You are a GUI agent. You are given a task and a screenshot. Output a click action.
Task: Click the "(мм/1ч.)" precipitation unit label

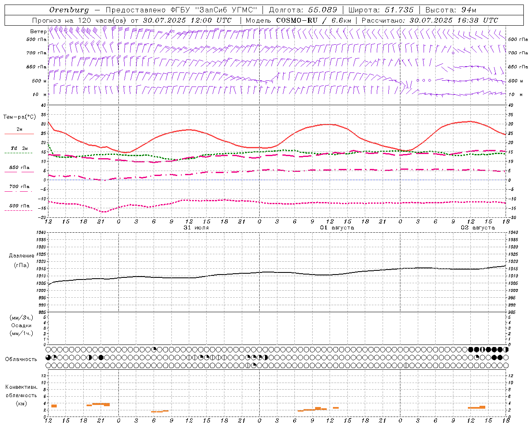point(22,333)
